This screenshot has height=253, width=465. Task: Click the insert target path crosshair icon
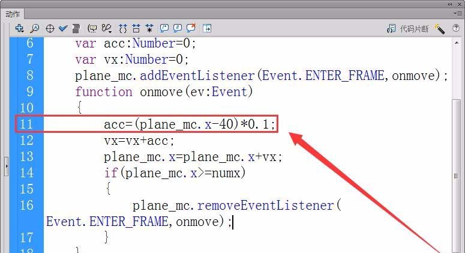click(50, 28)
